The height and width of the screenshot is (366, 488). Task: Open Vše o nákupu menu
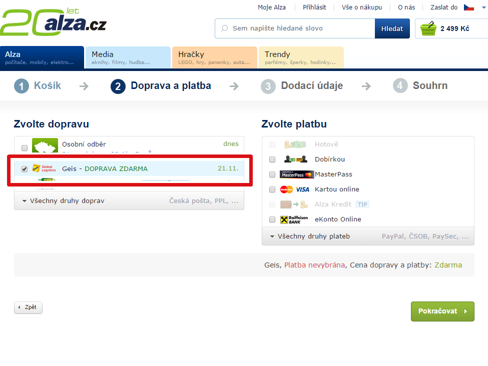click(x=362, y=7)
